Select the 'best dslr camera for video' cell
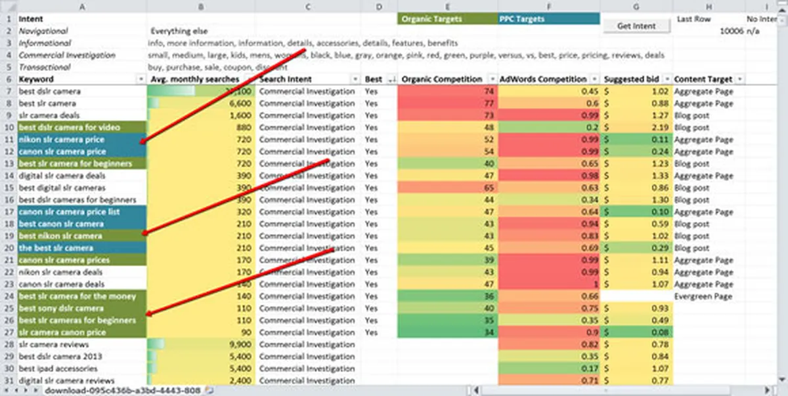 click(x=82, y=127)
